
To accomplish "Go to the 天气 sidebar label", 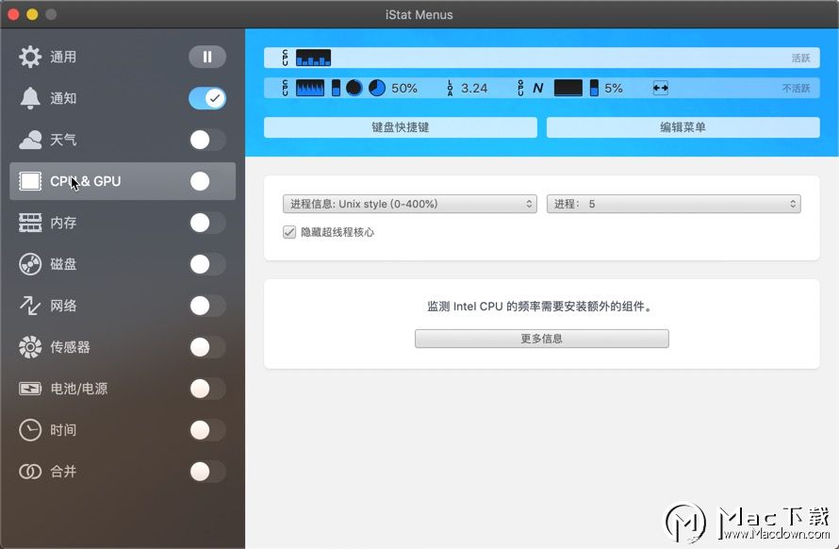I will pos(63,140).
